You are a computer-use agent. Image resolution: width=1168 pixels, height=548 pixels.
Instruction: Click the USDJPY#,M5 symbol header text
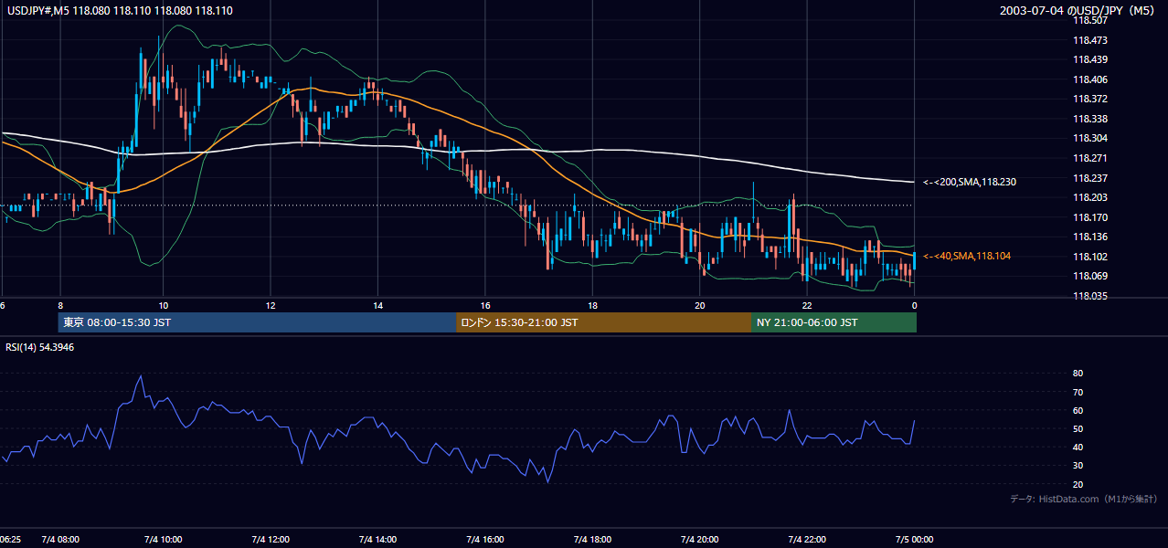tap(119, 11)
